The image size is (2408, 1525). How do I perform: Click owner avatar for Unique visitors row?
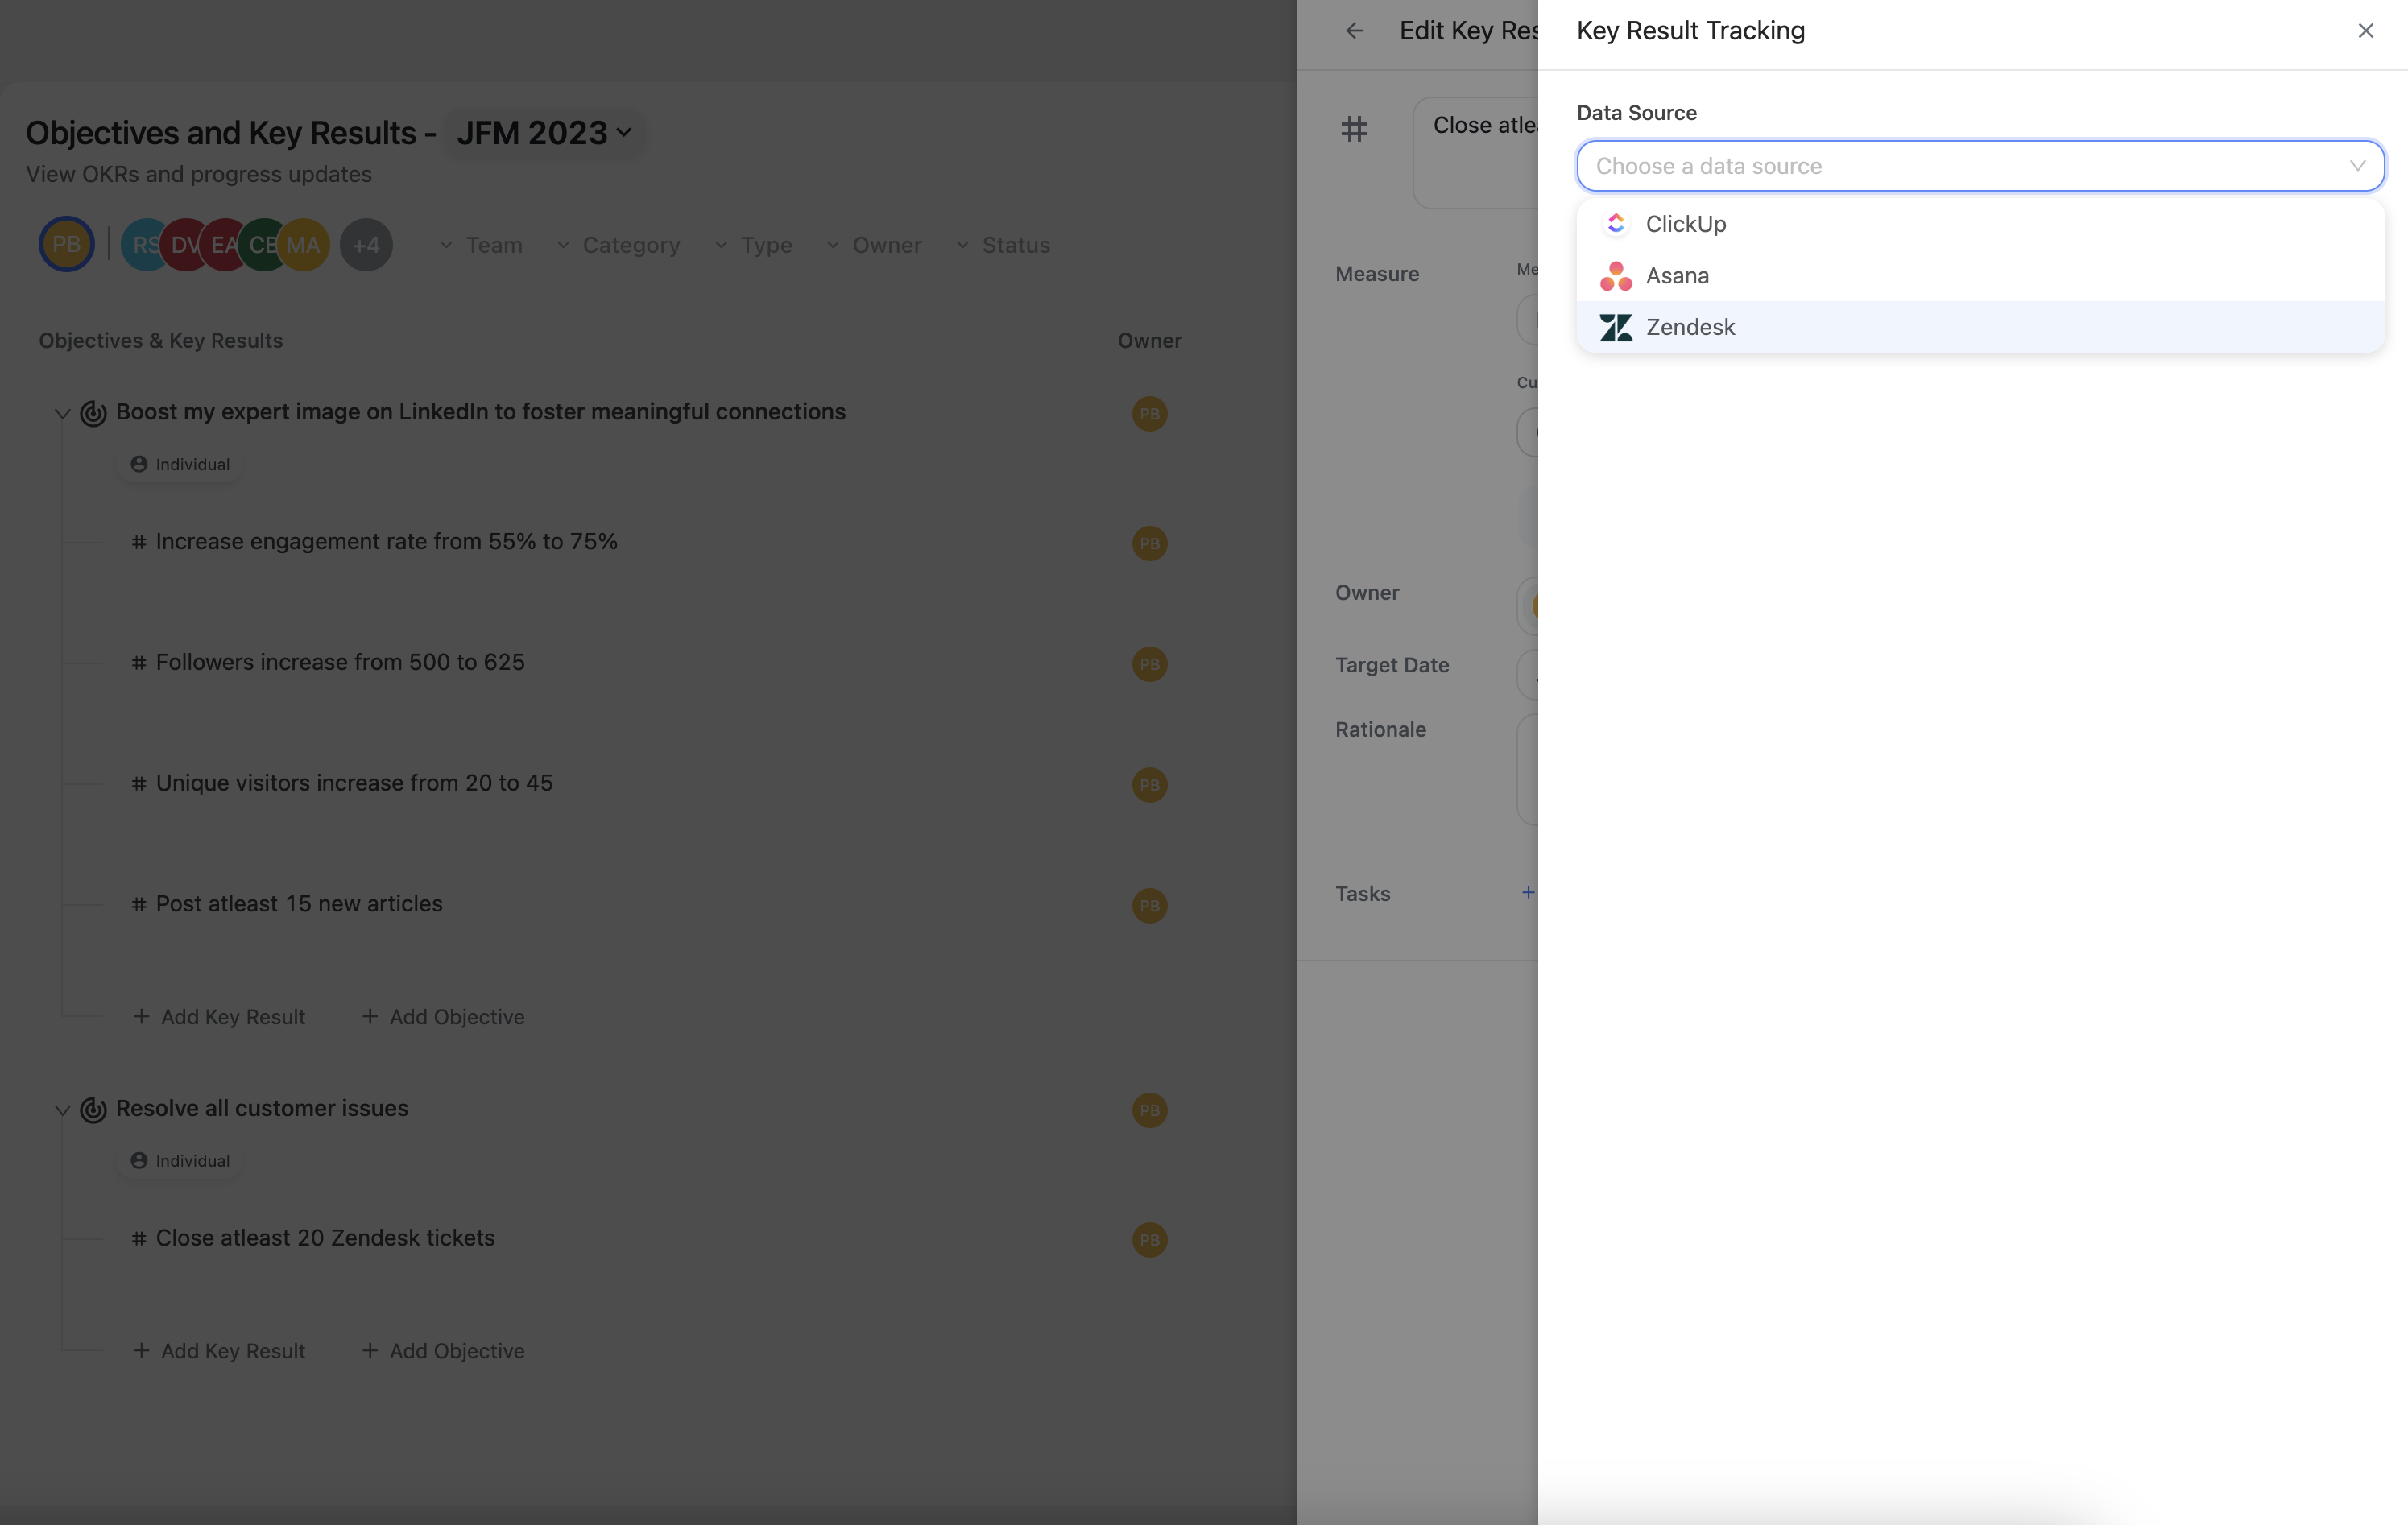tap(1150, 785)
